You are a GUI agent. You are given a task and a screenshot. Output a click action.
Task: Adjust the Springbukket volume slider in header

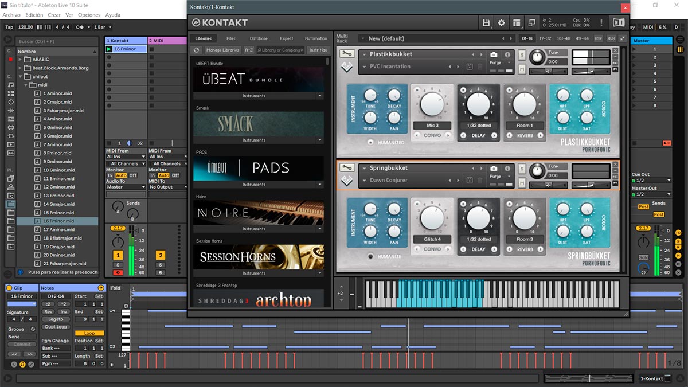[592, 185]
